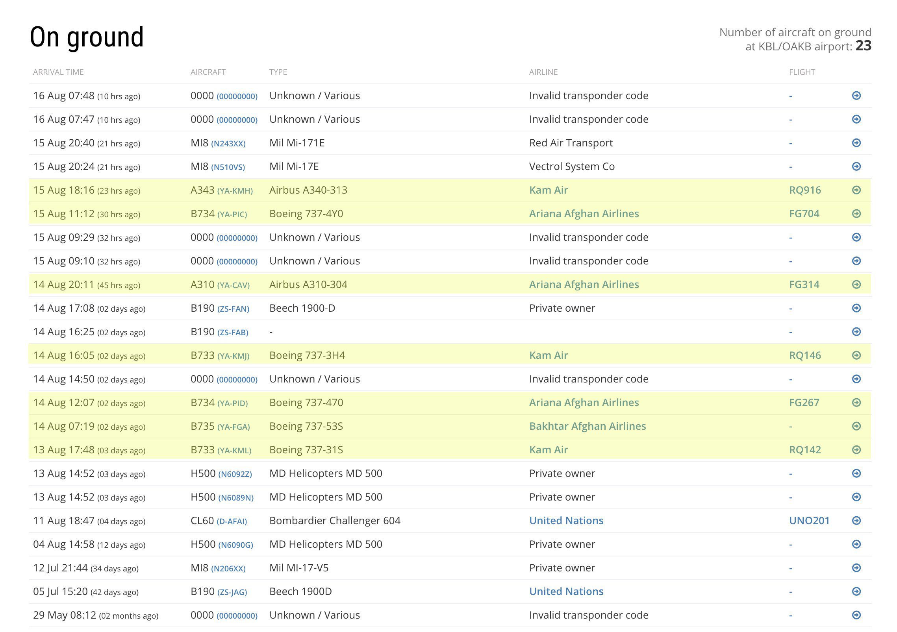Image resolution: width=897 pixels, height=632 pixels.
Task: Click flight number FG314 link
Action: click(804, 285)
